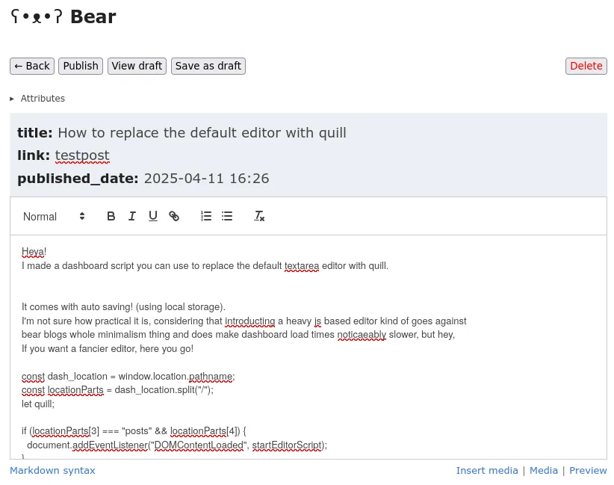This screenshot has width=614, height=485.
Task: Open the Markdown syntax link
Action: 52,471
